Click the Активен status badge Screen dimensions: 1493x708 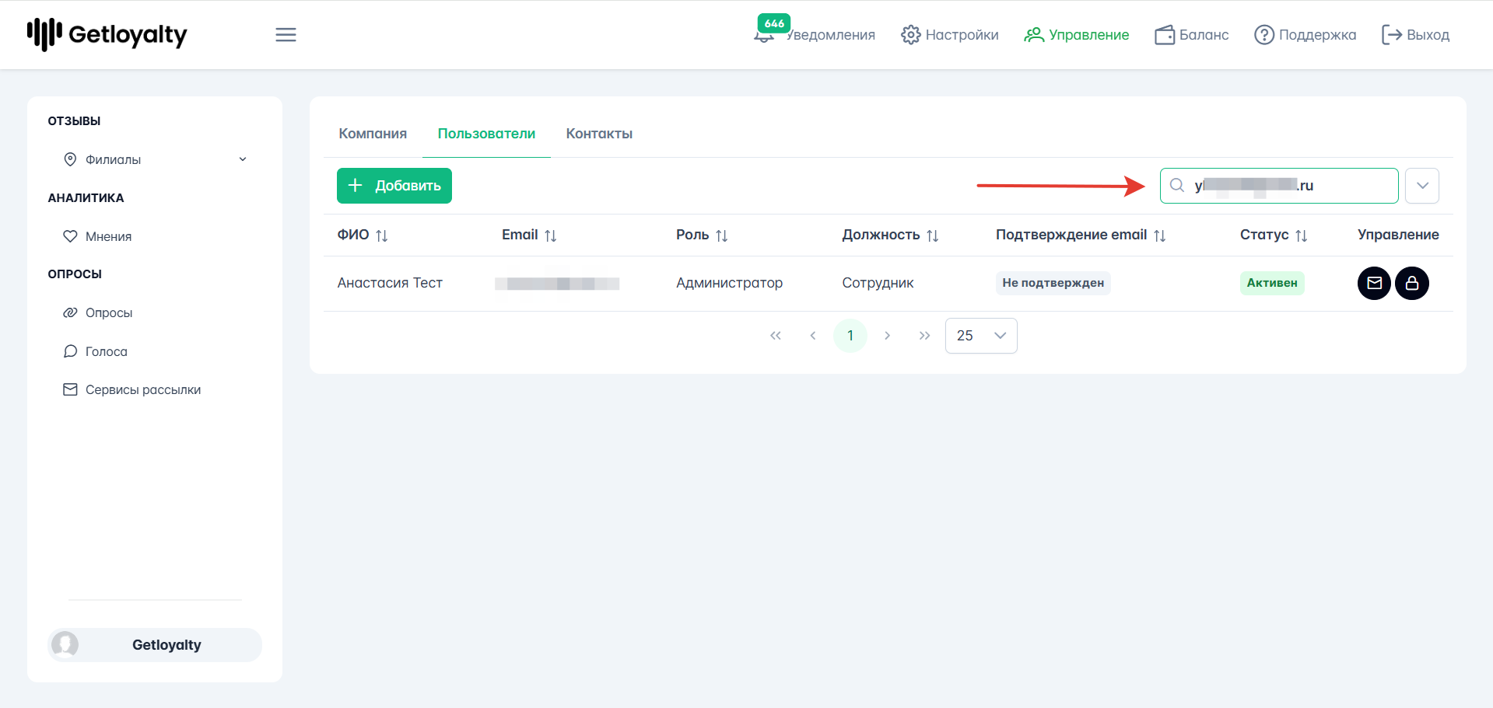click(x=1272, y=283)
